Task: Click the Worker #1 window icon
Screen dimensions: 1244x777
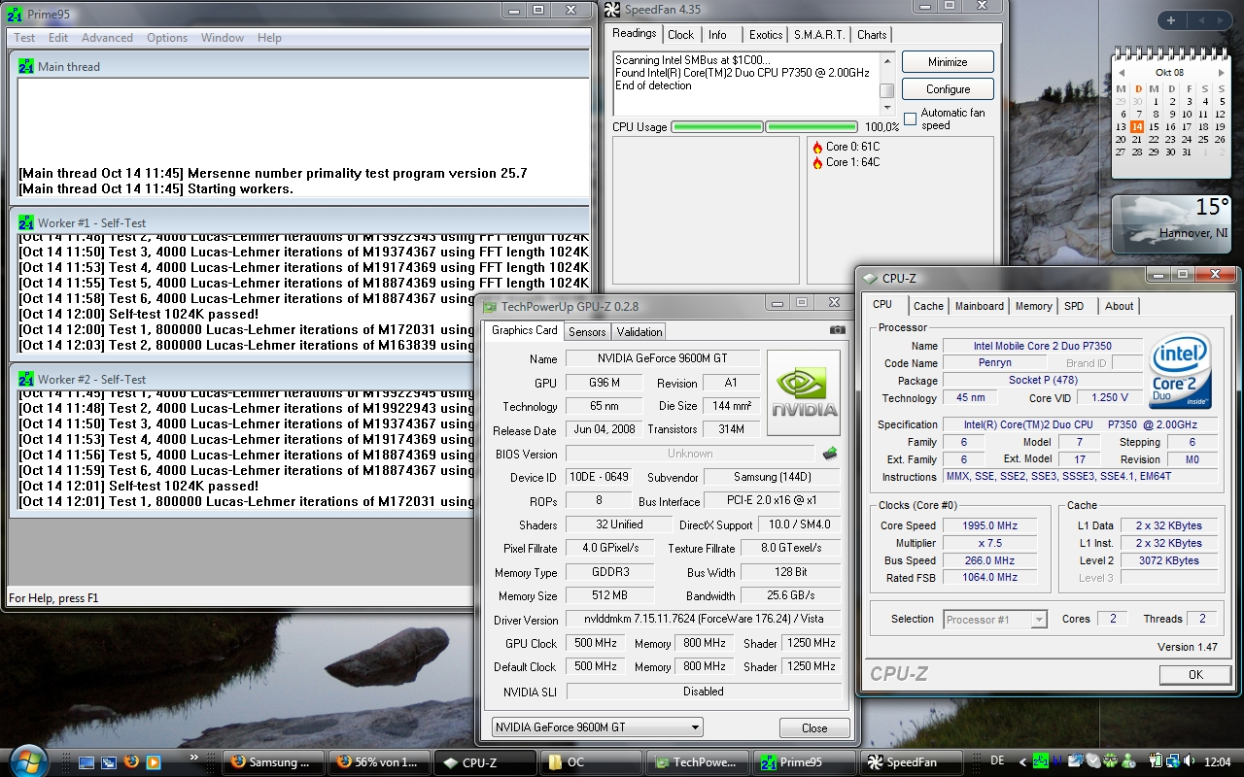Action: [26, 222]
